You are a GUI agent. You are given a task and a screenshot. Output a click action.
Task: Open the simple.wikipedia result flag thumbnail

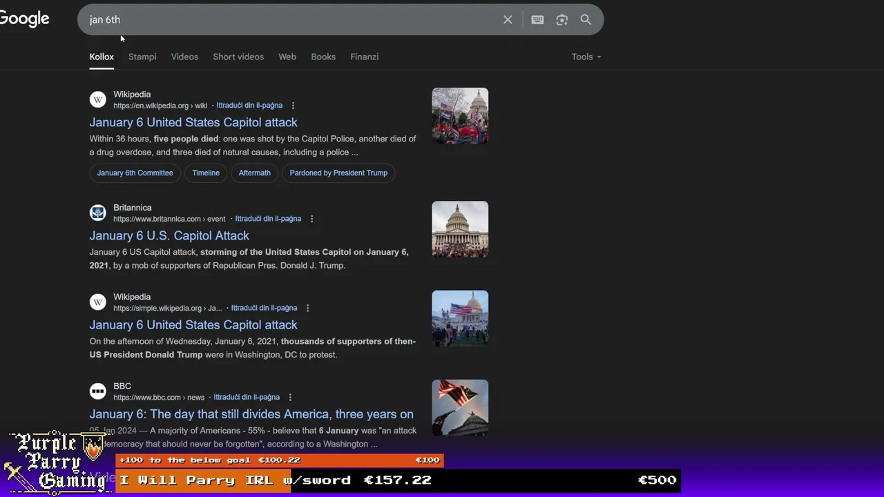[x=460, y=318]
